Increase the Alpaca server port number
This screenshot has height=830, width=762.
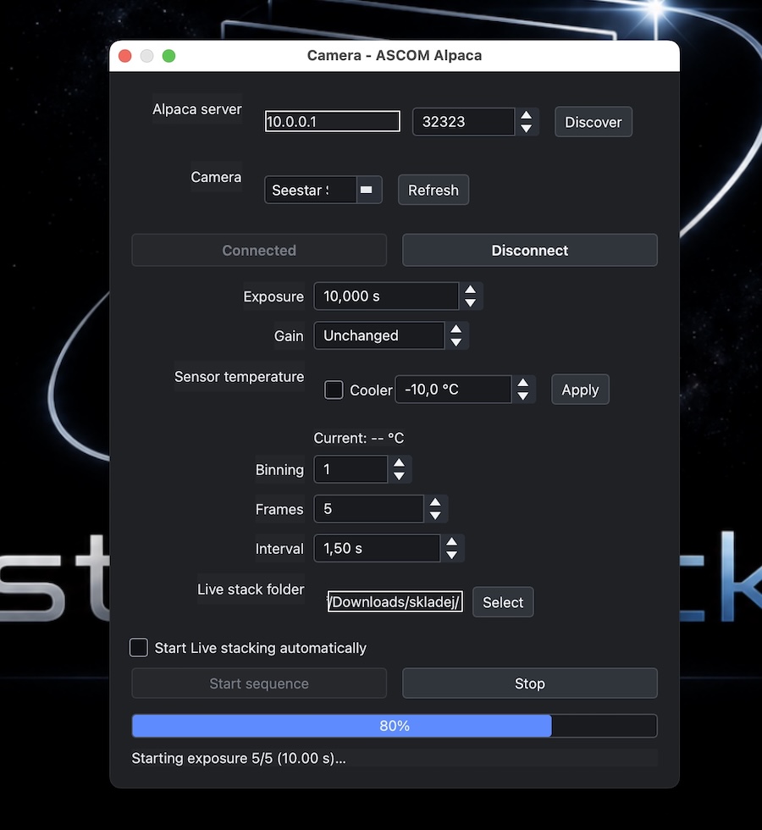526,115
